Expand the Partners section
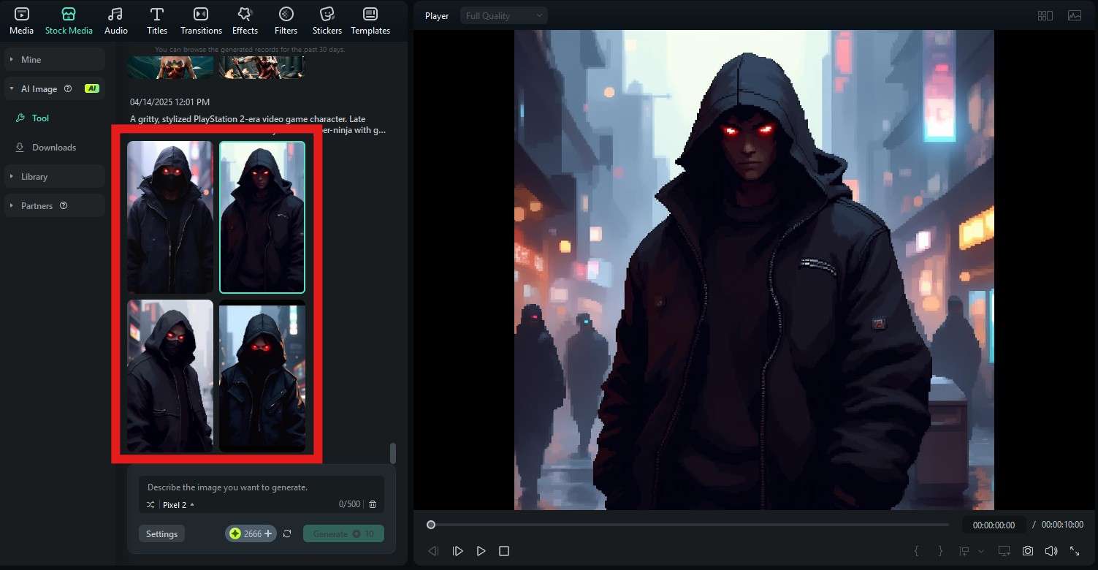The height and width of the screenshot is (570, 1098). coord(55,205)
